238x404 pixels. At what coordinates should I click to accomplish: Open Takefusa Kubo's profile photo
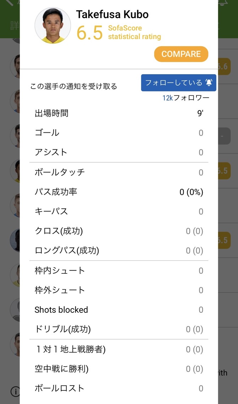pyautogui.click(x=53, y=25)
